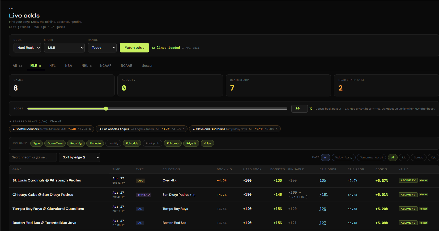Image resolution: width=439 pixels, height=231 pixels.
Task: Select the All date filter
Action: pos(326,157)
